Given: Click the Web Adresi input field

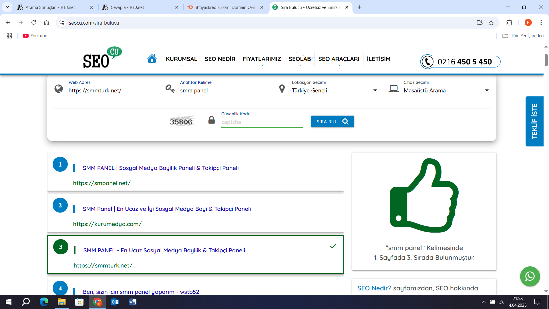Looking at the screenshot, I should [112, 90].
